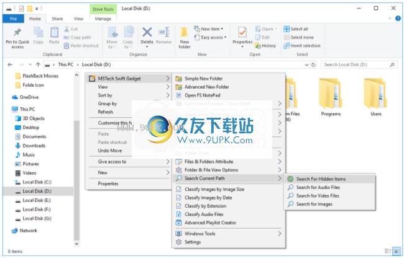Click the Paste ribbon icon
This screenshot has width=404, height=259.
tap(54, 32)
